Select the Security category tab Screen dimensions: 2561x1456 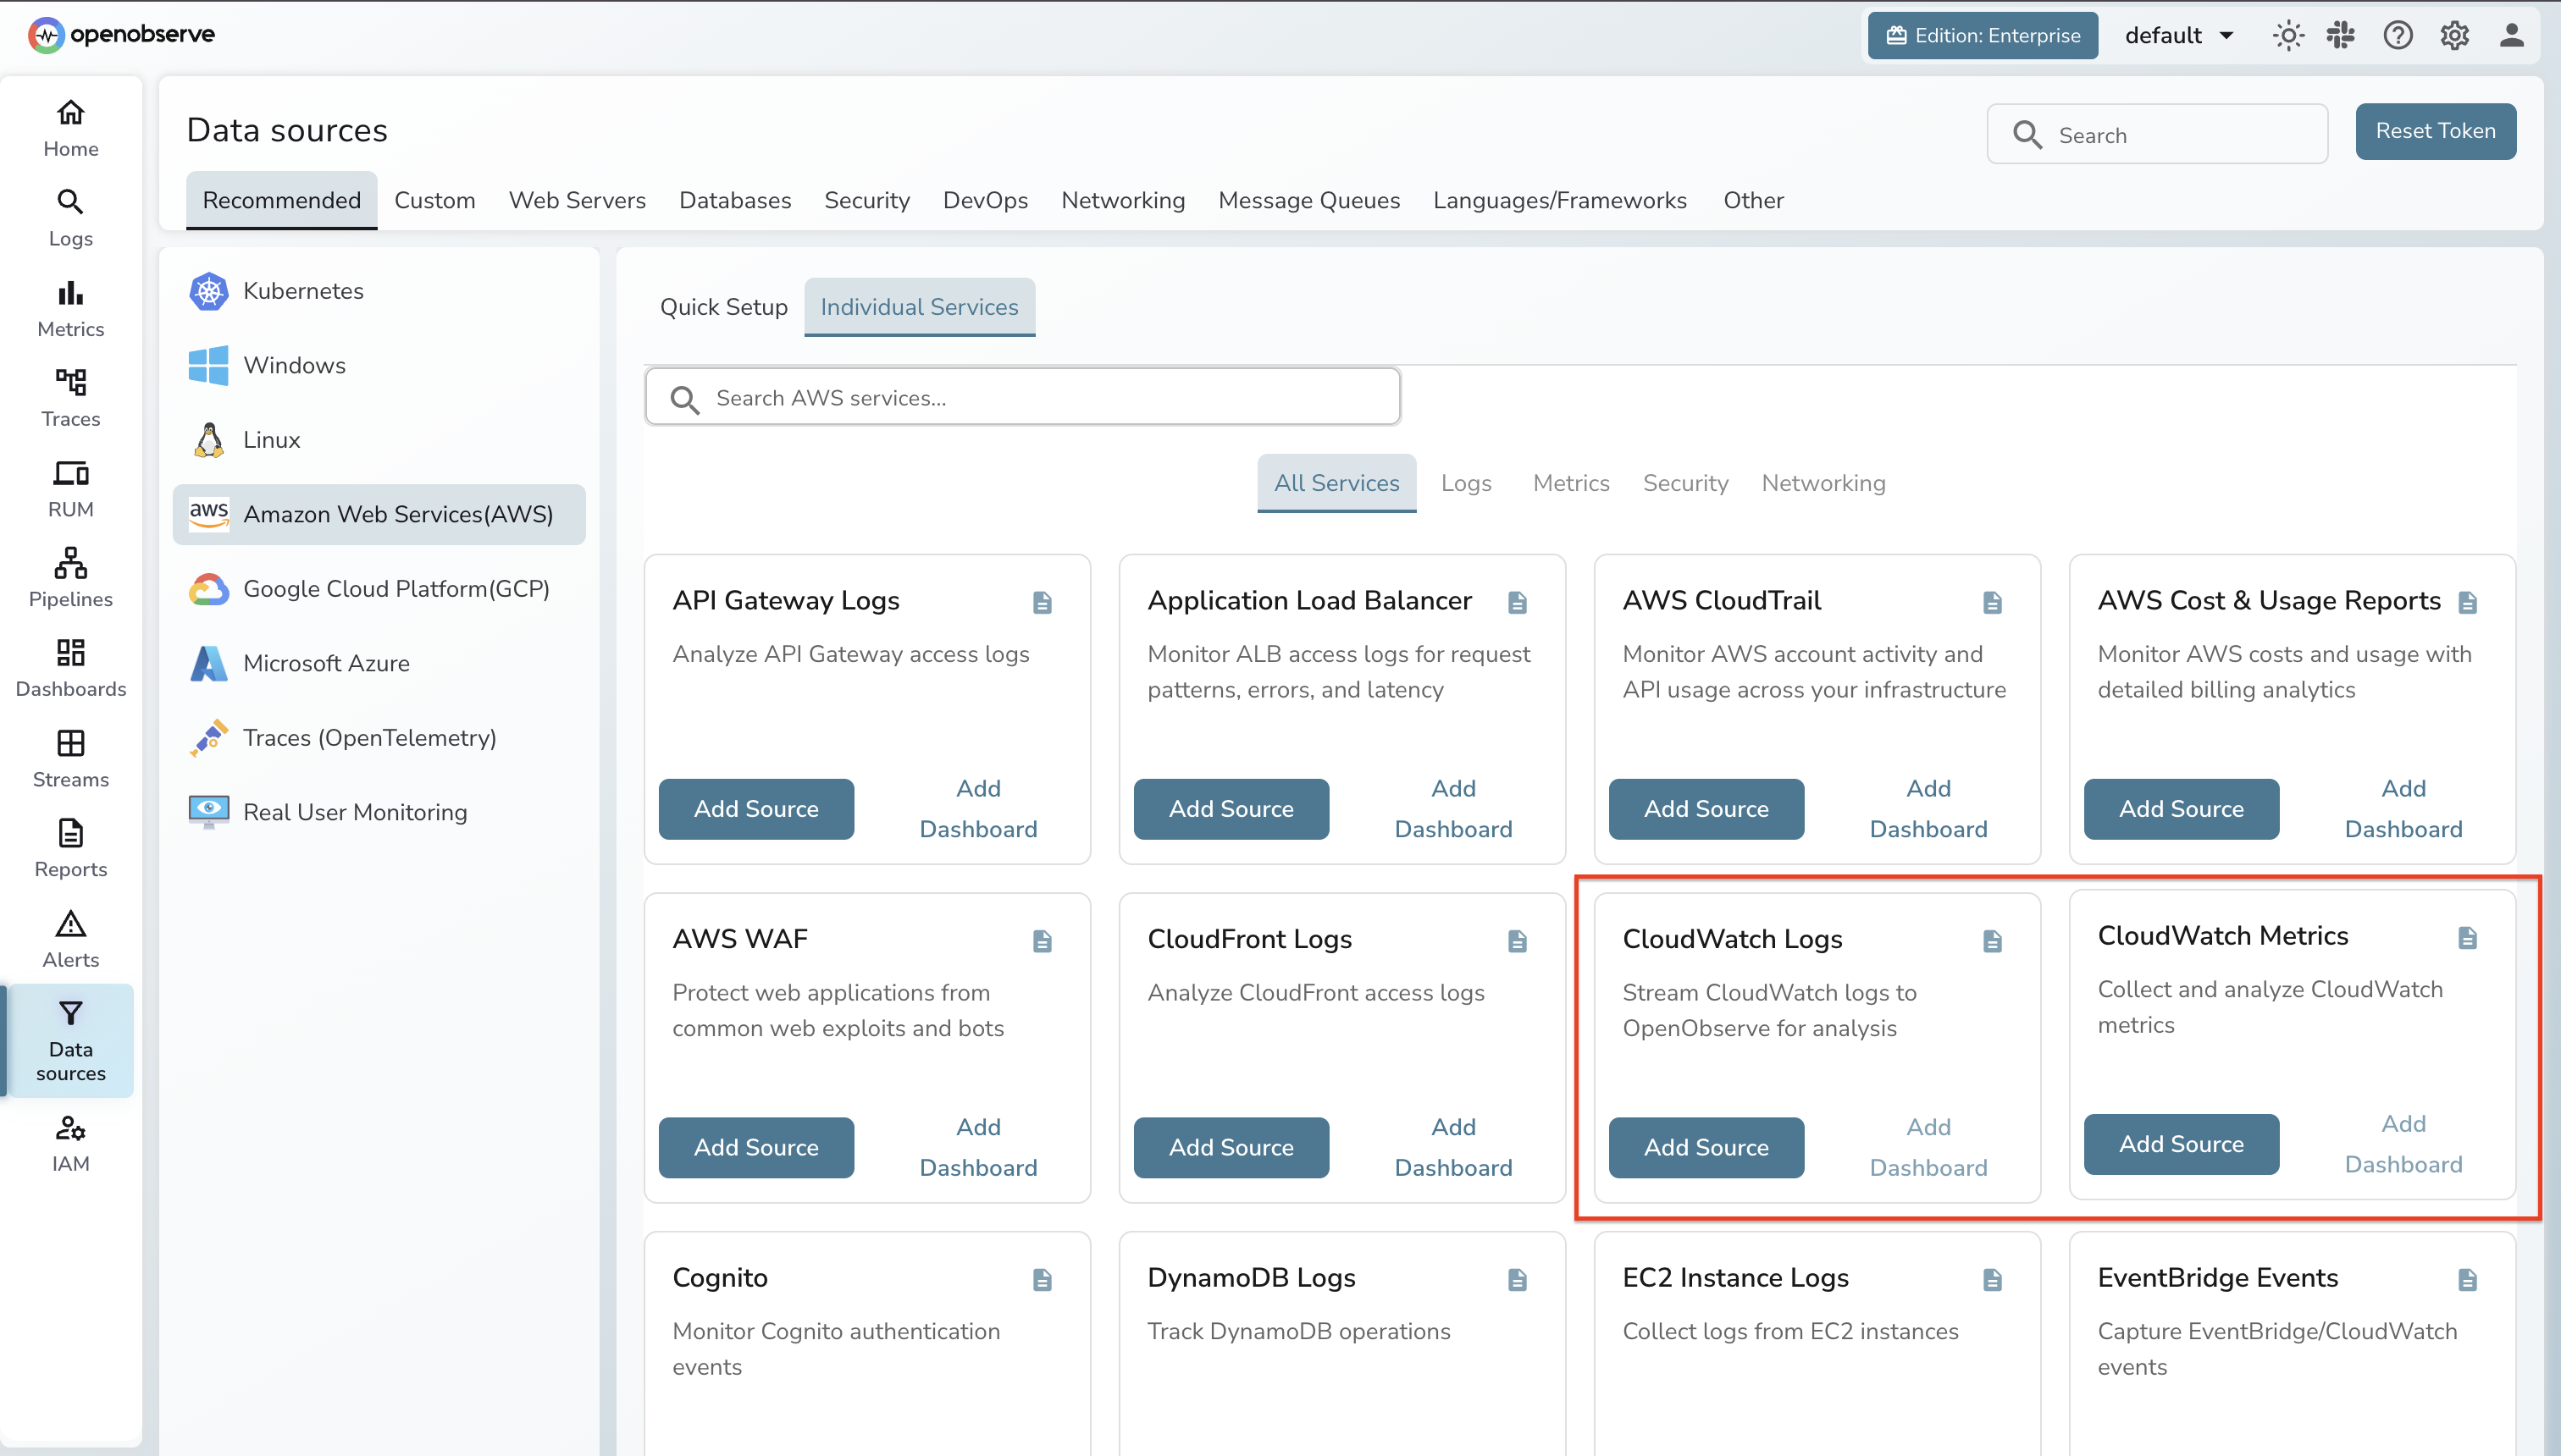tap(866, 200)
